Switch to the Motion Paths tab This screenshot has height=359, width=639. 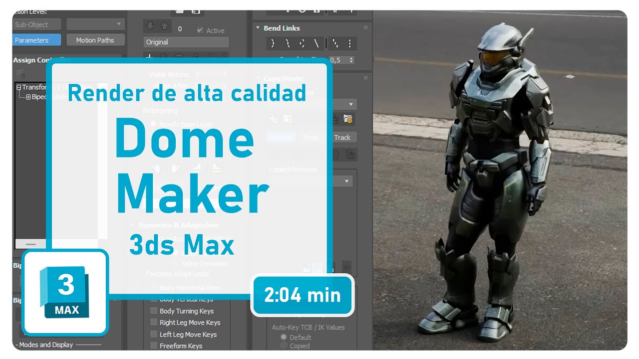(95, 40)
